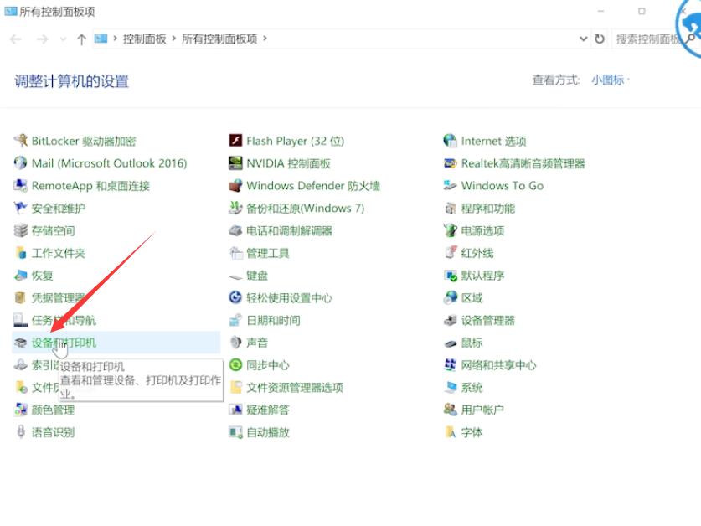Go forward with the forward arrow

[43, 39]
